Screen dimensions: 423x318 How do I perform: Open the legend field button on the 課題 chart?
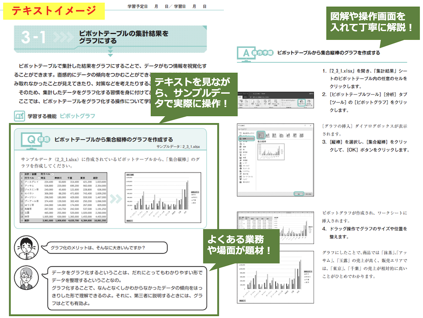pyautogui.click(x=195, y=192)
